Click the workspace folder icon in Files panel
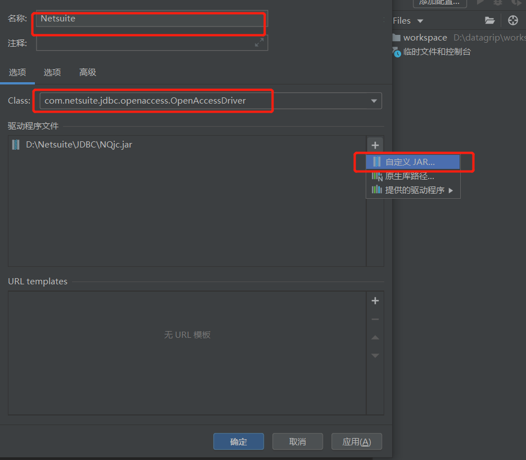Image resolution: width=526 pixels, height=460 pixels. tap(397, 37)
